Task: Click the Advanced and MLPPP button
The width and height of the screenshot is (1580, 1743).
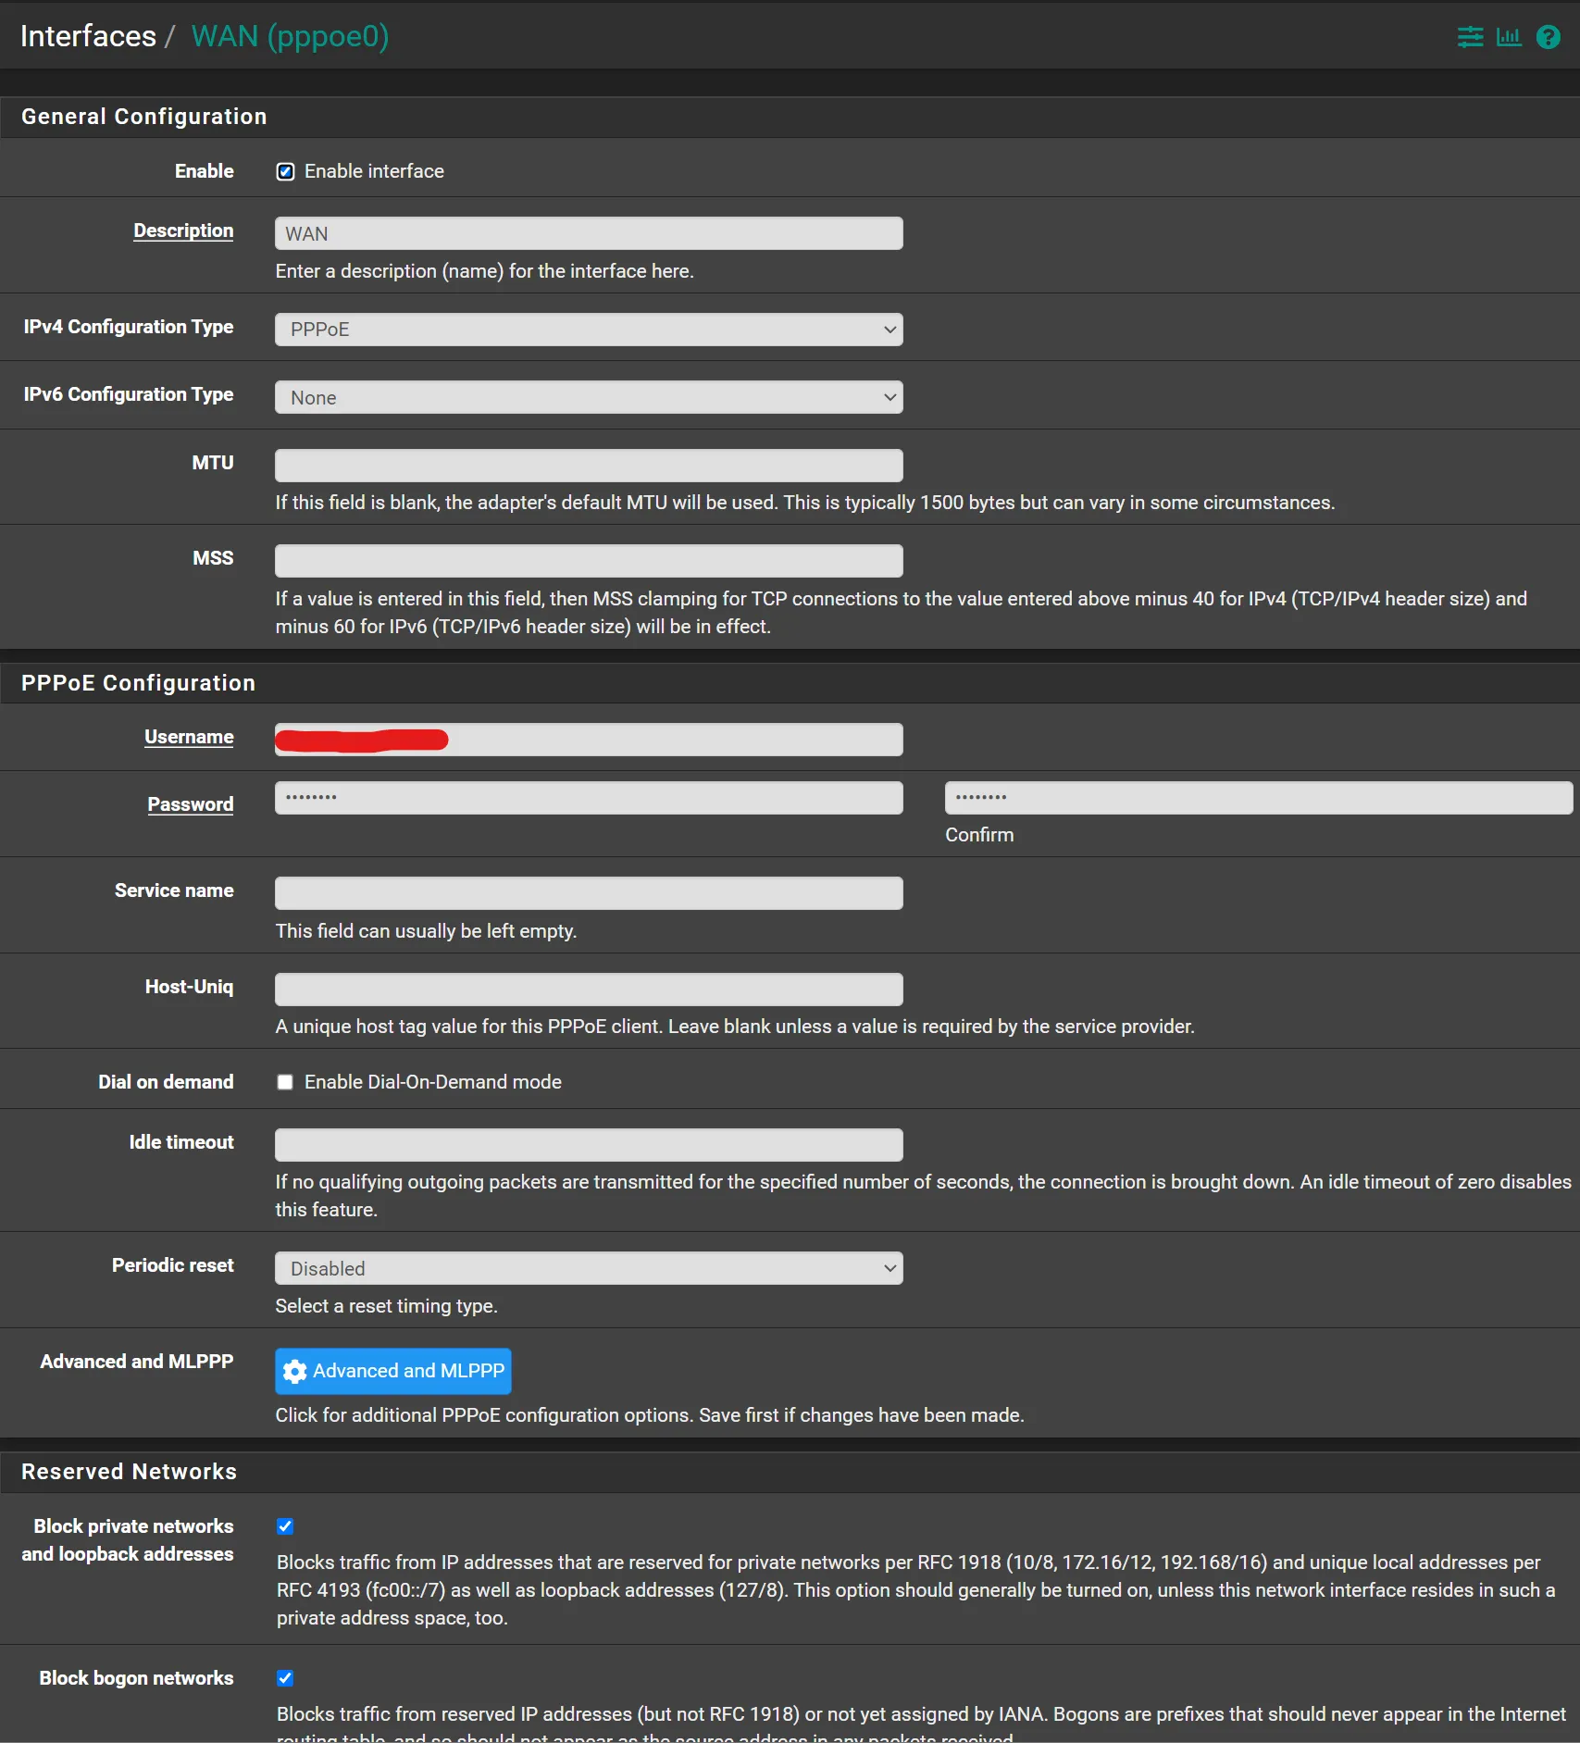Action: click(x=393, y=1371)
